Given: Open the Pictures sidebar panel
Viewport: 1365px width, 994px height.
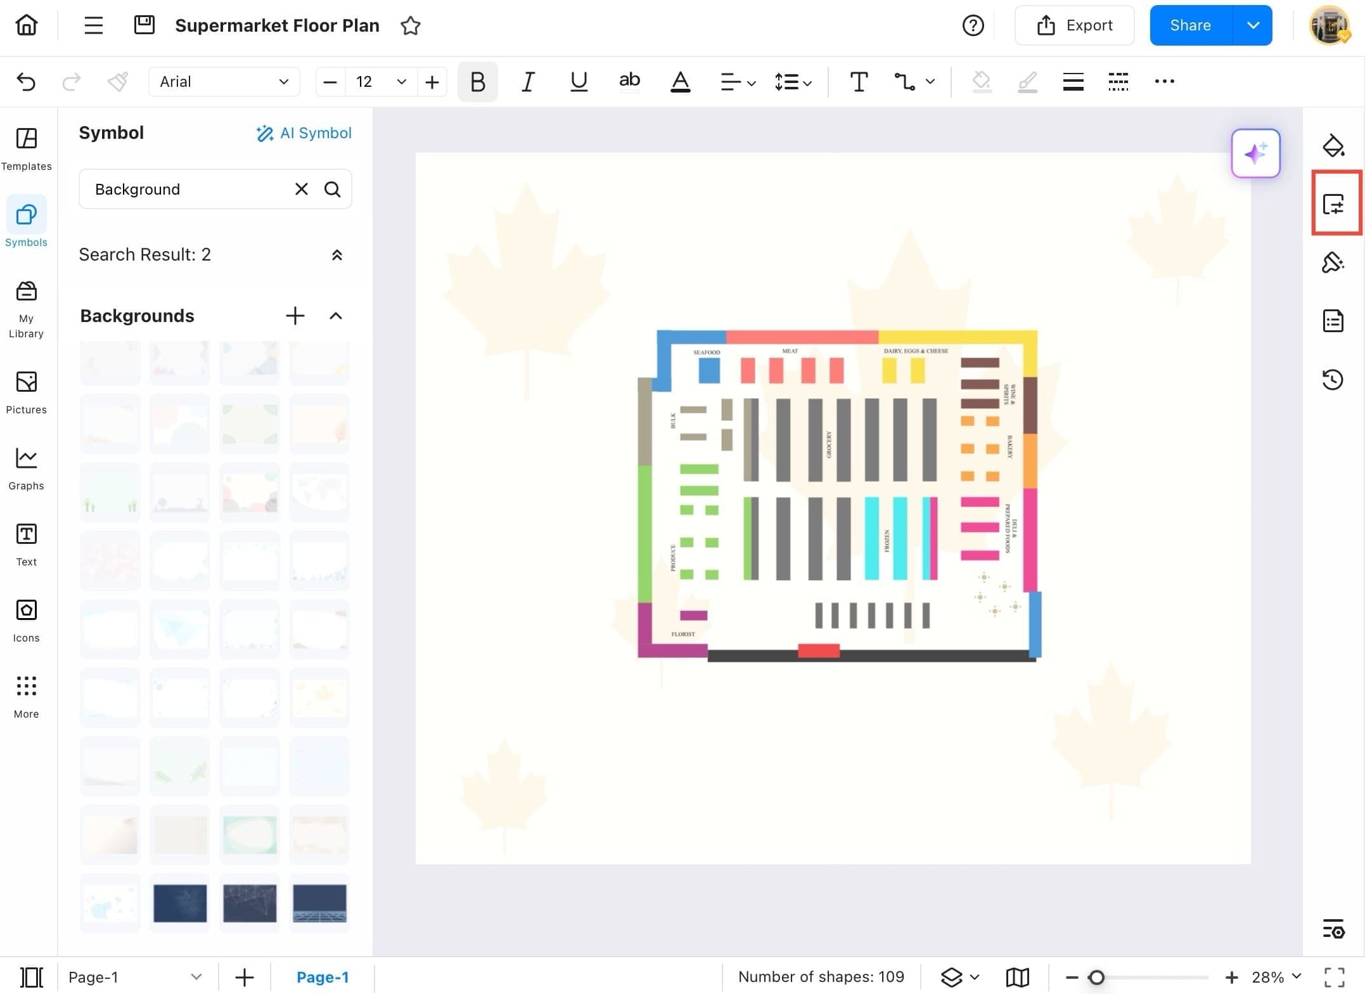Looking at the screenshot, I should coord(26,392).
